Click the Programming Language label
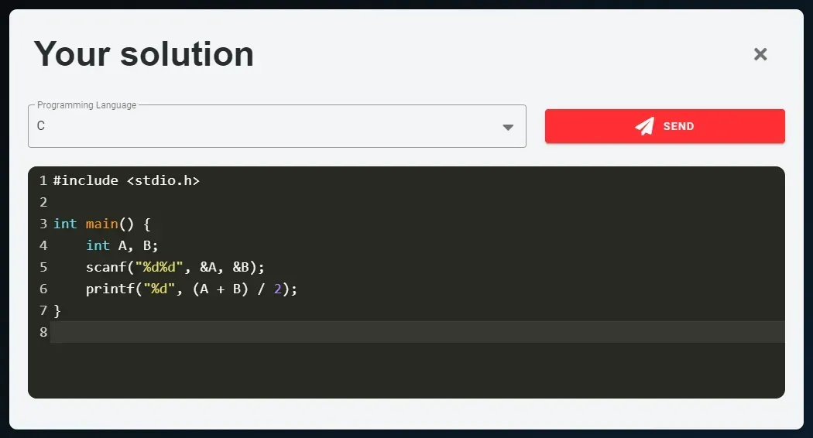This screenshot has width=813, height=438. pyautogui.click(x=87, y=104)
